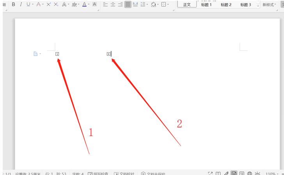
Task: Click the 字数: 4 word count
Action: pyautogui.click(x=78, y=173)
